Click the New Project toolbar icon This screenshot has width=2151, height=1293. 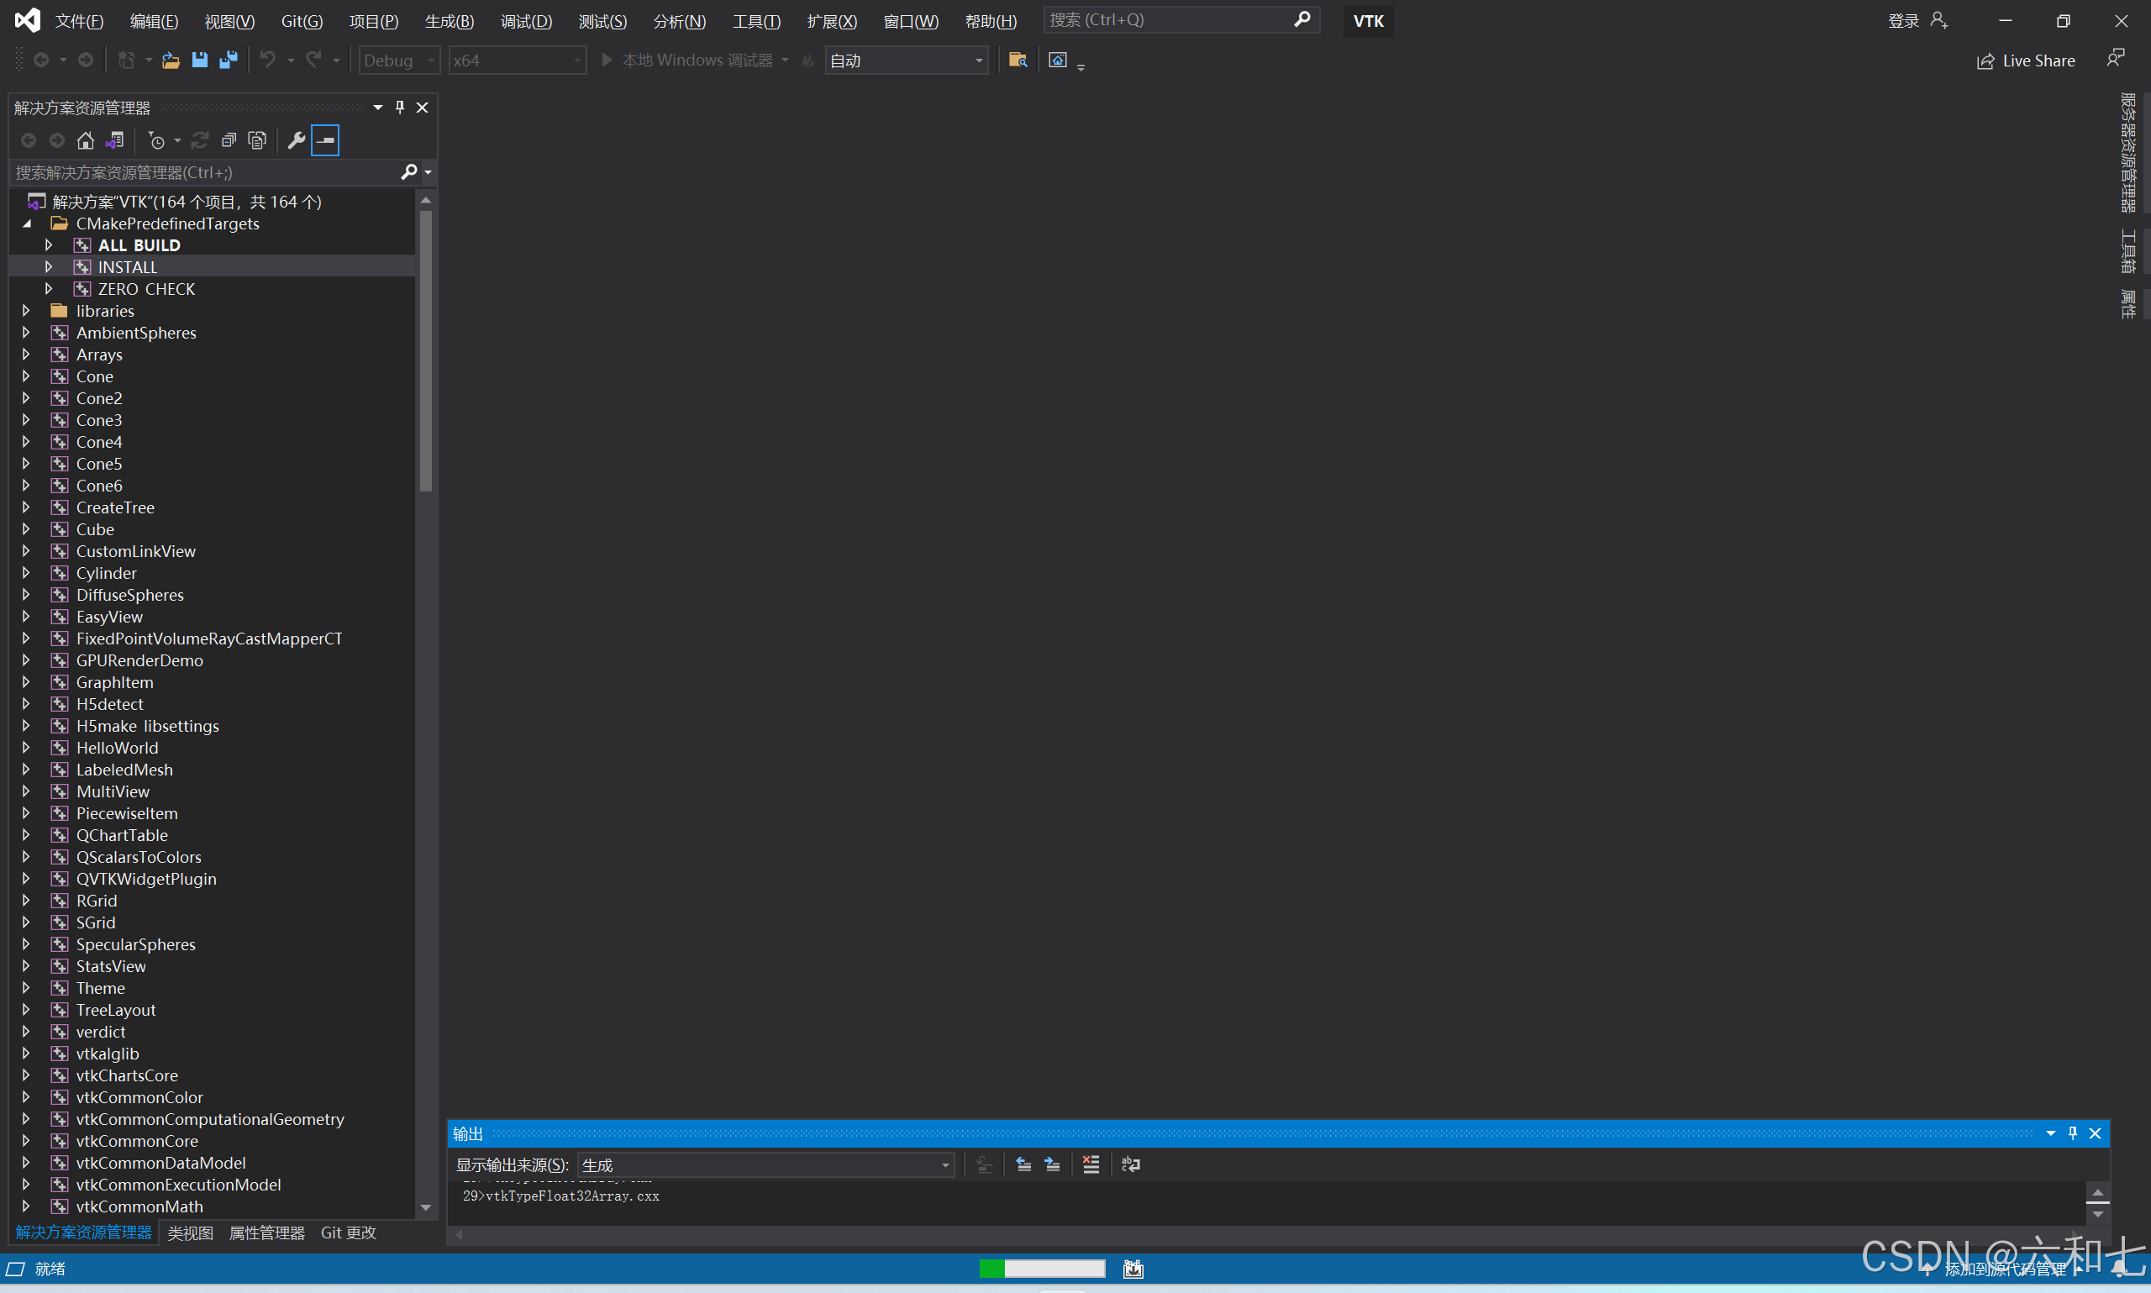pyautogui.click(x=126, y=60)
